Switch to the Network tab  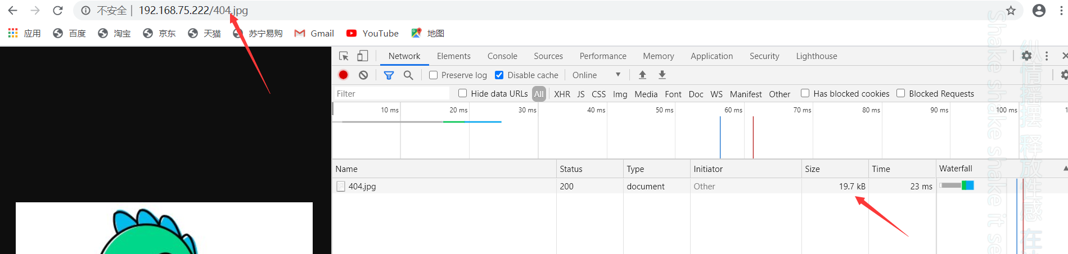point(404,56)
